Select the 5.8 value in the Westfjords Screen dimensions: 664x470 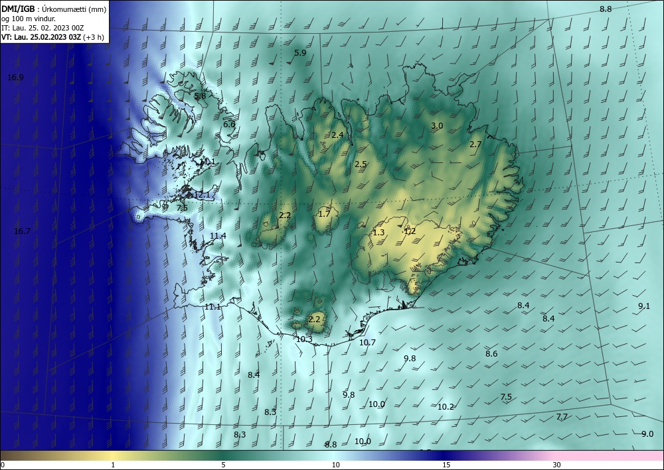click(x=200, y=96)
